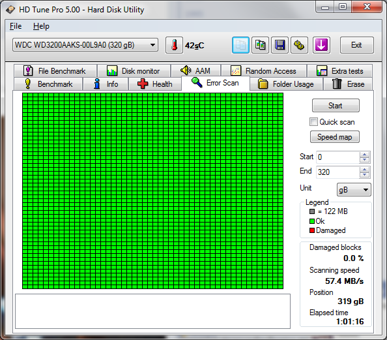387x340 pixels.
Task: Click the 1:01:16 elapsed time value
Action: [350, 322]
